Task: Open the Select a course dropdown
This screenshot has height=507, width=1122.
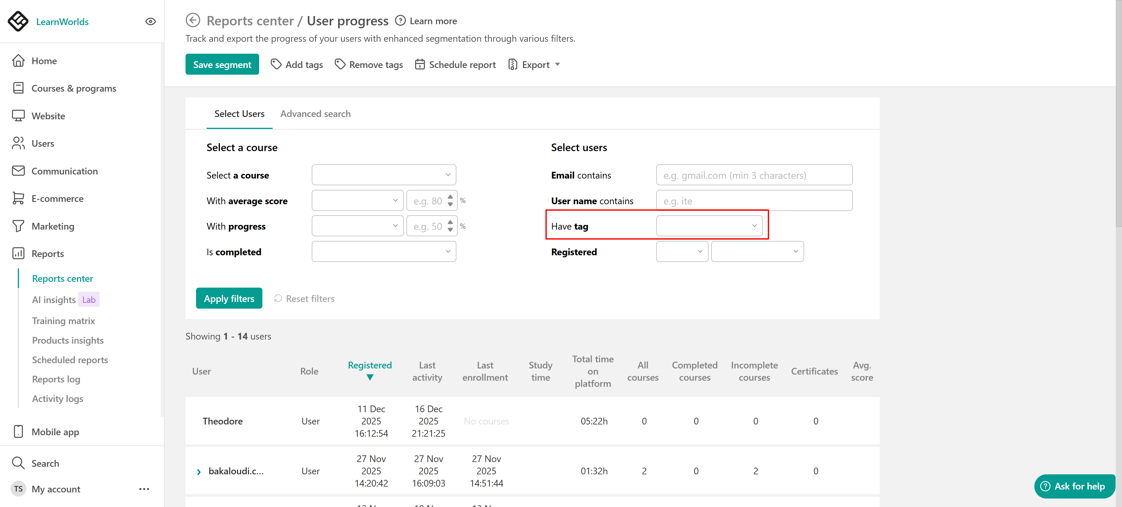Action: (x=383, y=175)
